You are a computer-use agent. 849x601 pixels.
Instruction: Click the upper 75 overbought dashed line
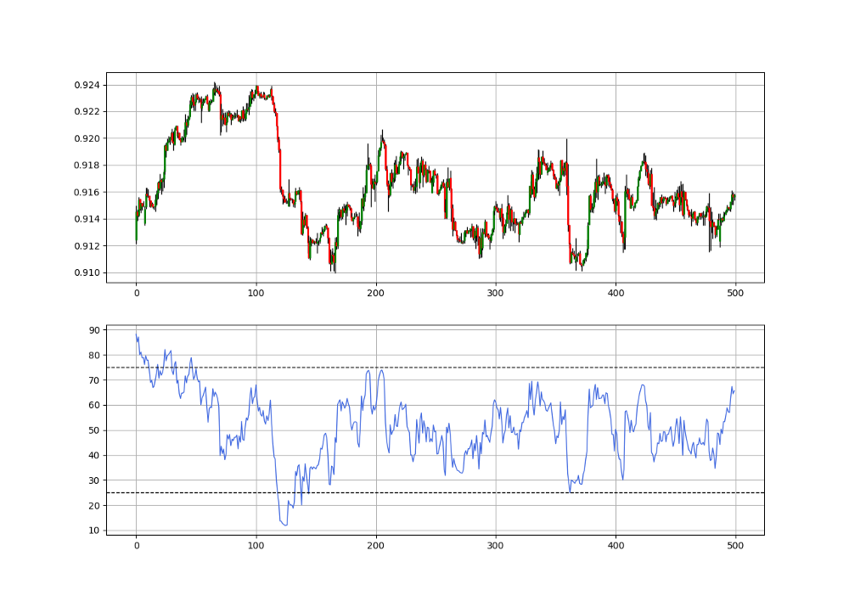click(424, 367)
